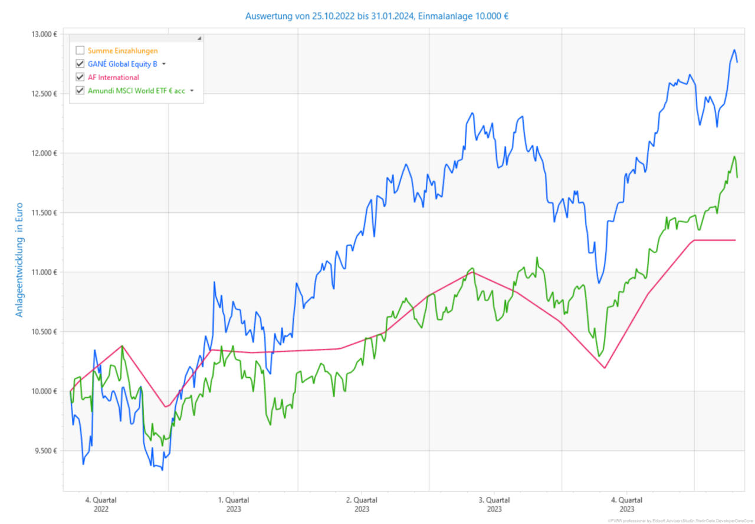Select the 4. Quartal 2022 axis label

[100, 504]
